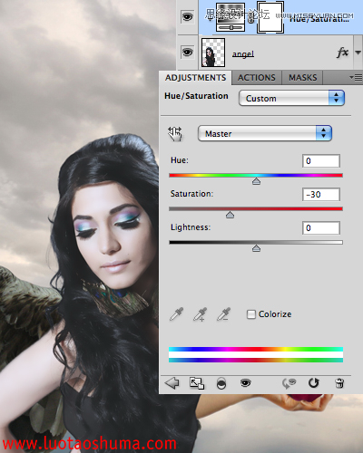The width and height of the screenshot is (363, 453).
Task: Switch to the Adjustments tab
Action: pos(195,78)
